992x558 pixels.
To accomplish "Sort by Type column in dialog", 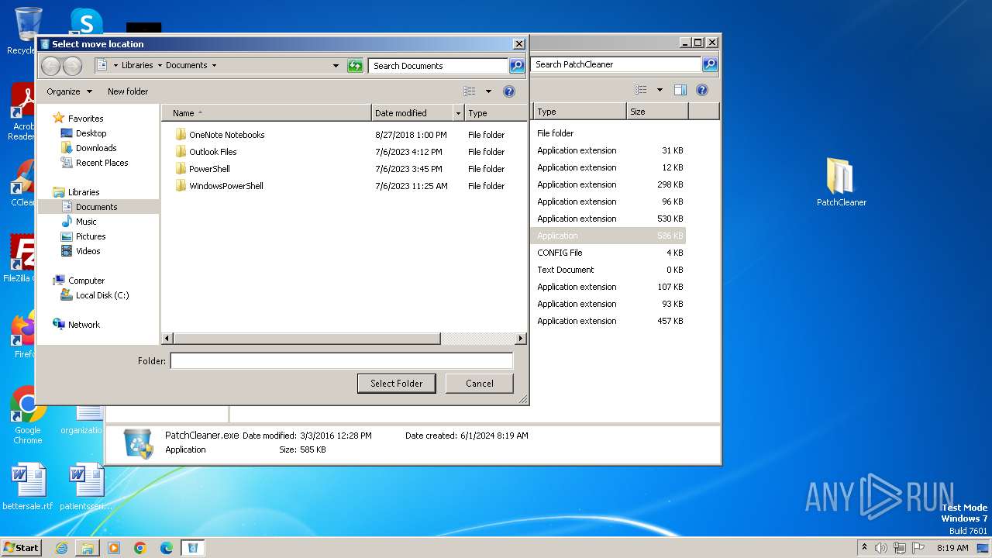I will pyautogui.click(x=496, y=113).
